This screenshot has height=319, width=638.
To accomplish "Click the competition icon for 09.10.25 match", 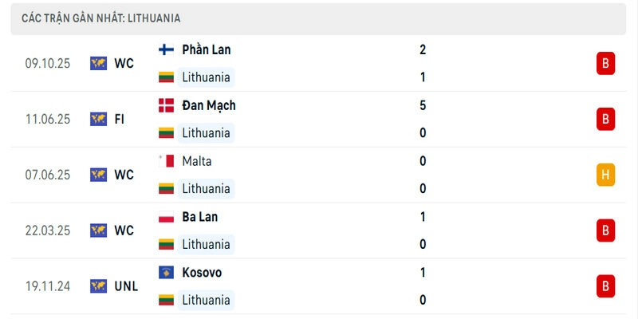I will click(98, 63).
